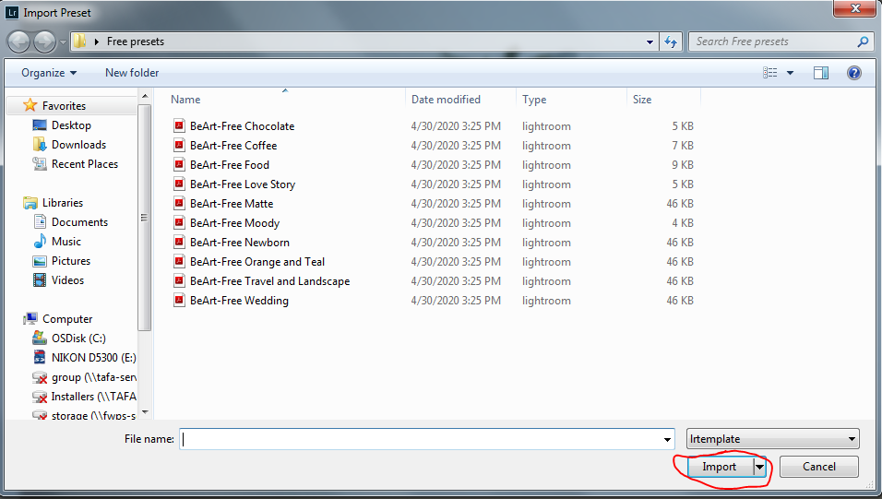Open the lrtemplate file type dropdown

[773, 439]
